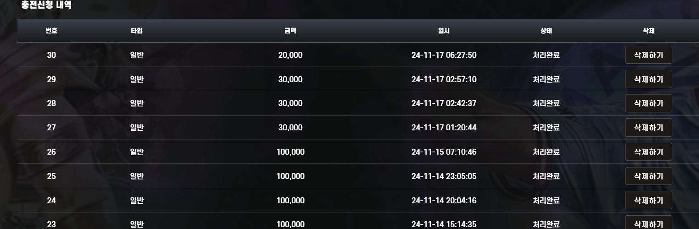Image resolution: width=699 pixels, height=229 pixels.
Task: Delete entry 24 dated 24-11-14 20:04:16
Action: click(x=648, y=201)
